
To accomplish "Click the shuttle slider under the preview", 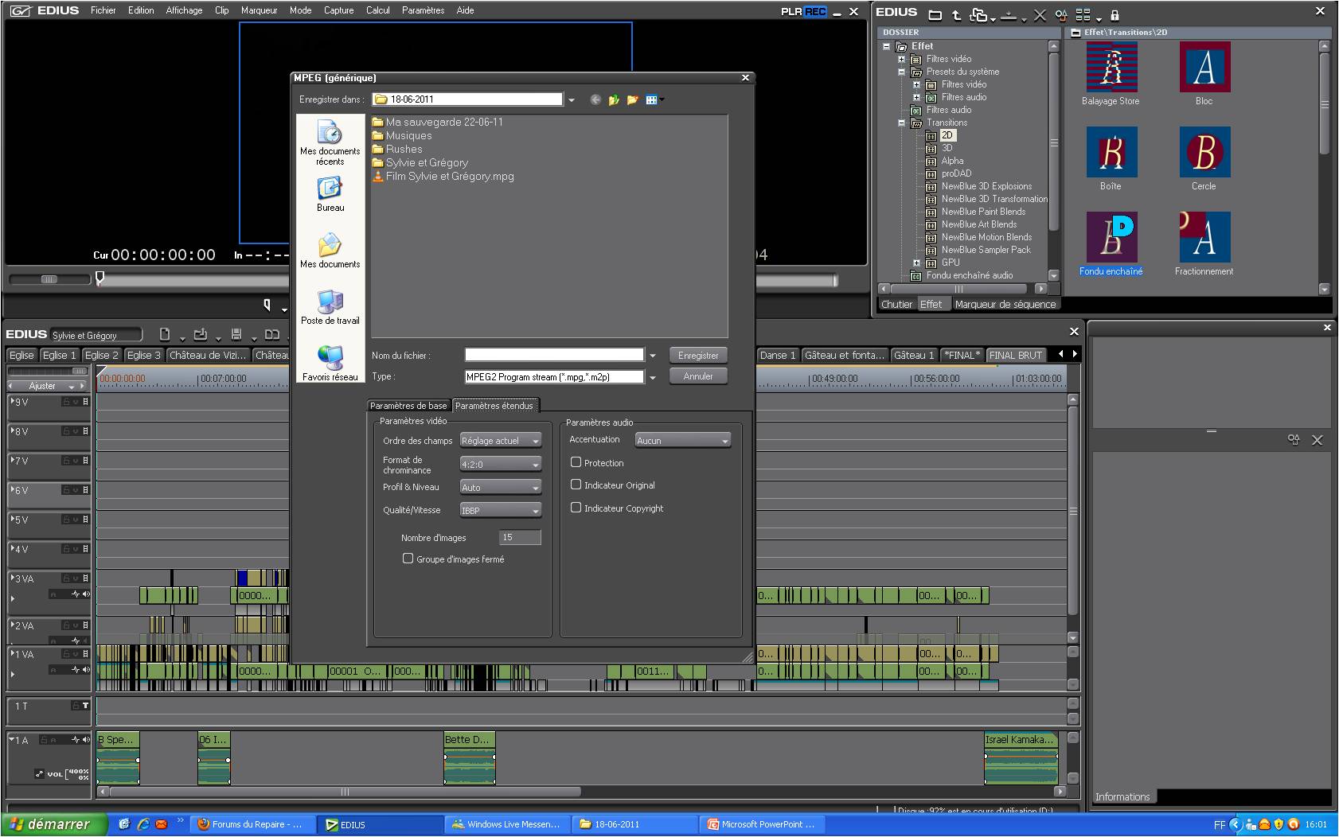I will (49, 279).
